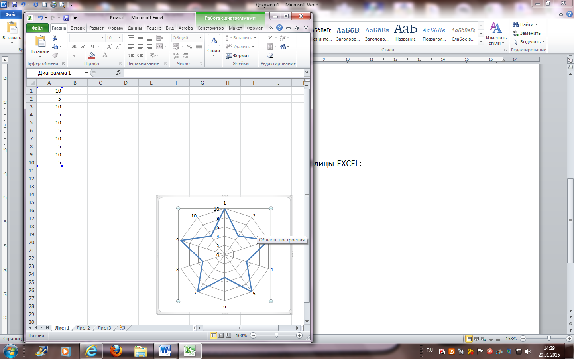
Task: Switch to the Вид tab in Excel
Action: pos(170,28)
